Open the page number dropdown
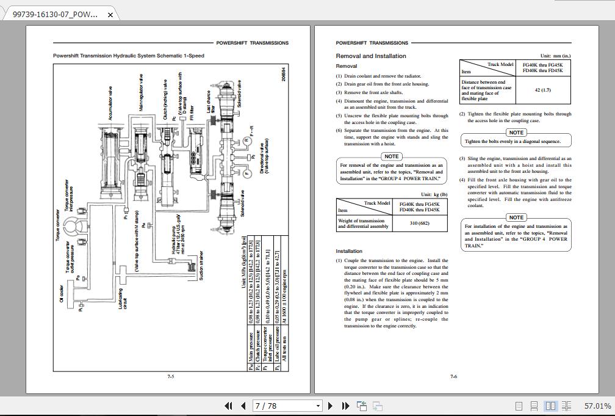 click(317, 405)
